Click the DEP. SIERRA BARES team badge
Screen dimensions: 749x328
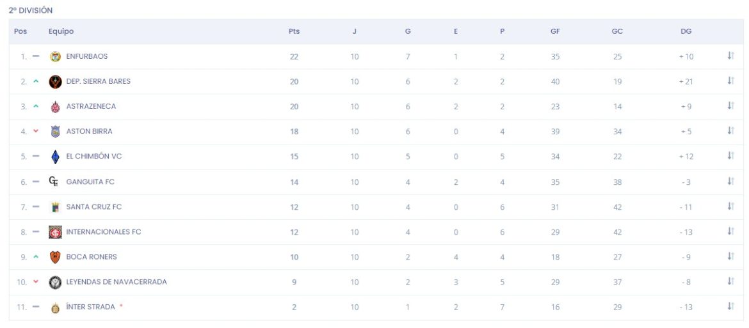[x=56, y=82]
